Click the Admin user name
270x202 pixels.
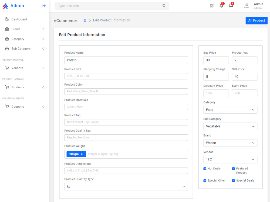point(258,4)
